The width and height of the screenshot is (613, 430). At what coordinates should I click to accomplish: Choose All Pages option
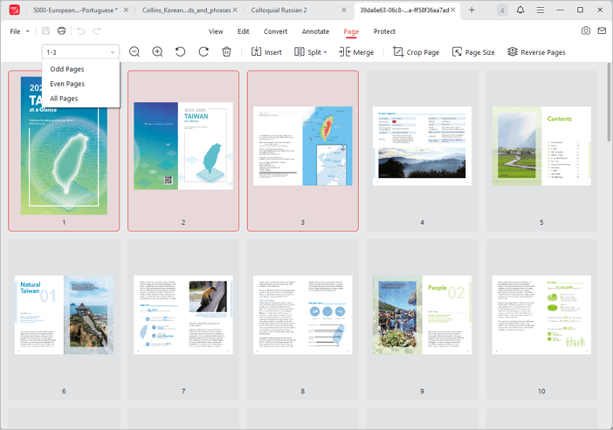tap(64, 99)
